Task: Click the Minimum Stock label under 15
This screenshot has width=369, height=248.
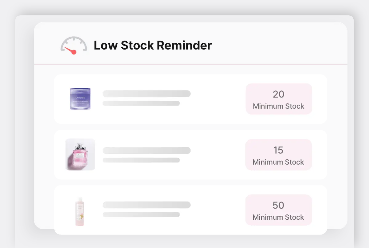Action: point(278,162)
